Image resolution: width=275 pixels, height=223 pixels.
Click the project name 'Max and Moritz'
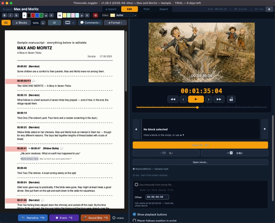(26, 9)
